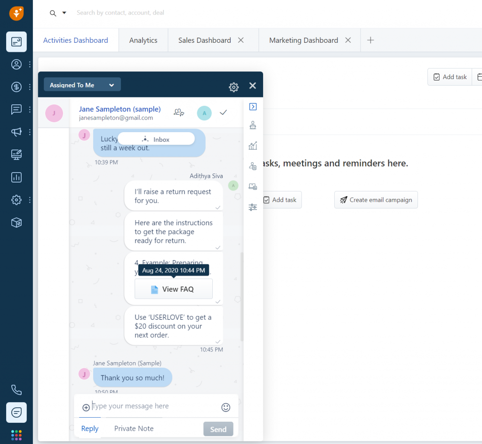Open the Marketing Dashboard tab
This screenshot has height=444, width=482.
point(303,40)
